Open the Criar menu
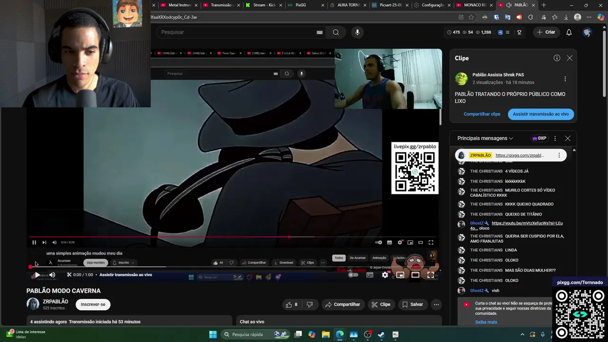The image size is (608, 342). [546, 32]
